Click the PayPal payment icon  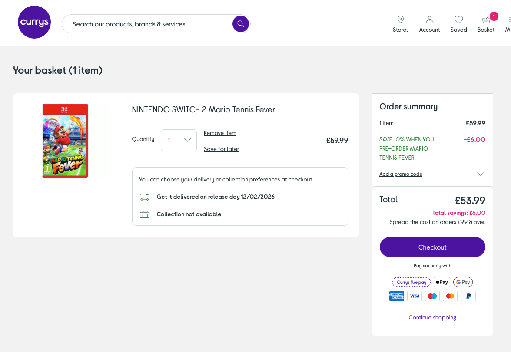468,296
